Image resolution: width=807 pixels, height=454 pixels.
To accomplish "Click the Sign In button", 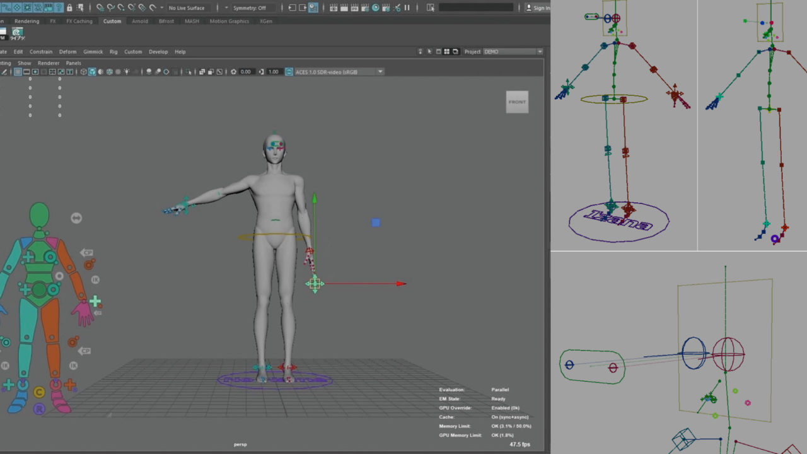I will [x=538, y=8].
